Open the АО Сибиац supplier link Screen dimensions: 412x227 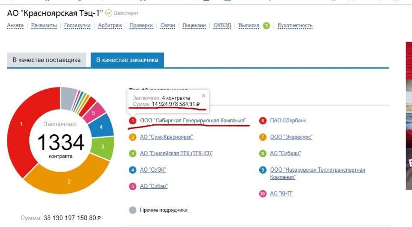[285, 154]
